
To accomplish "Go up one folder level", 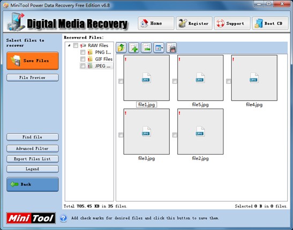I will pos(121,48).
